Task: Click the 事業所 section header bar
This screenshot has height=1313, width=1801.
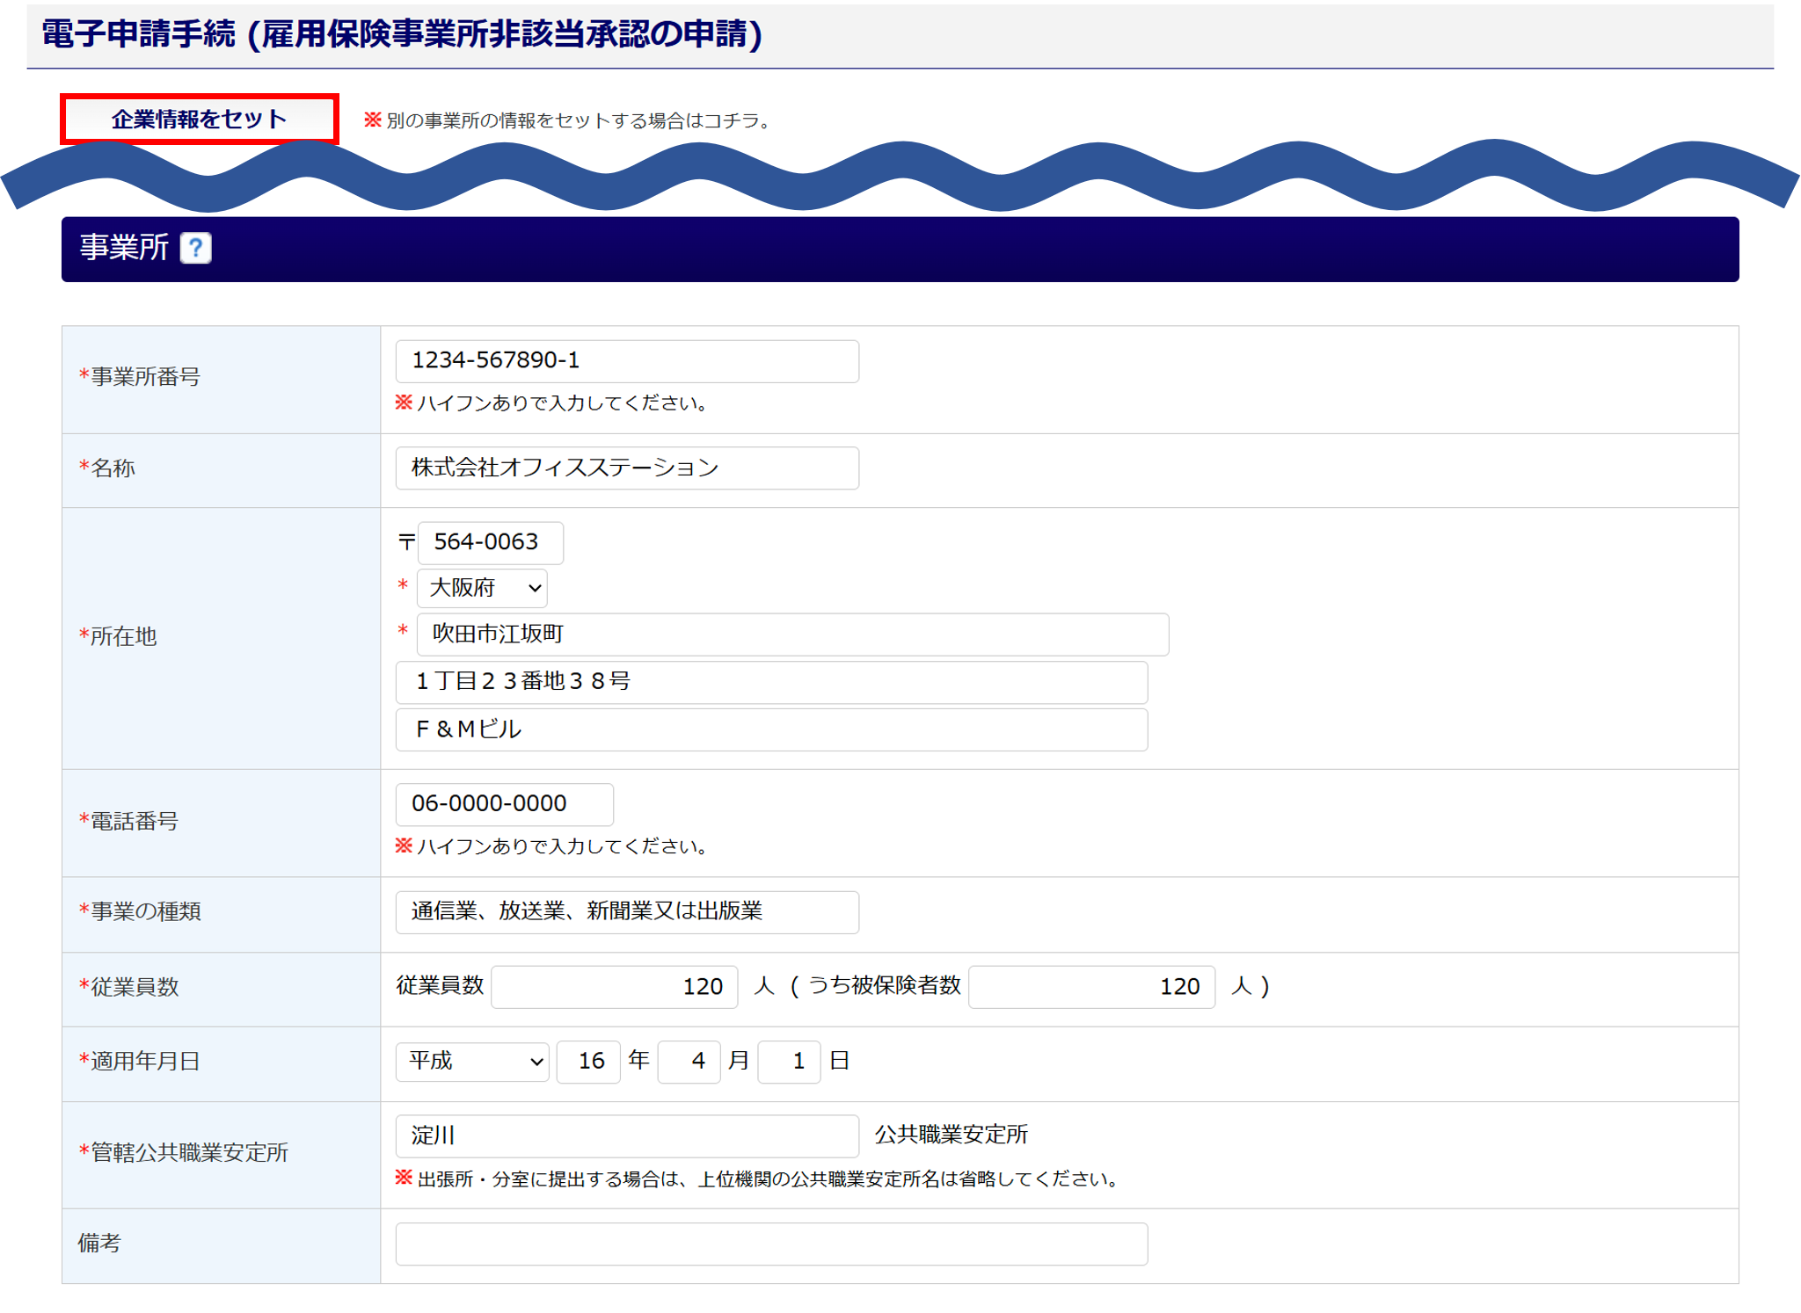Action: click(967, 249)
